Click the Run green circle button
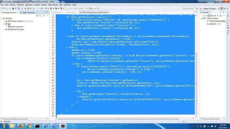 coord(51,9)
